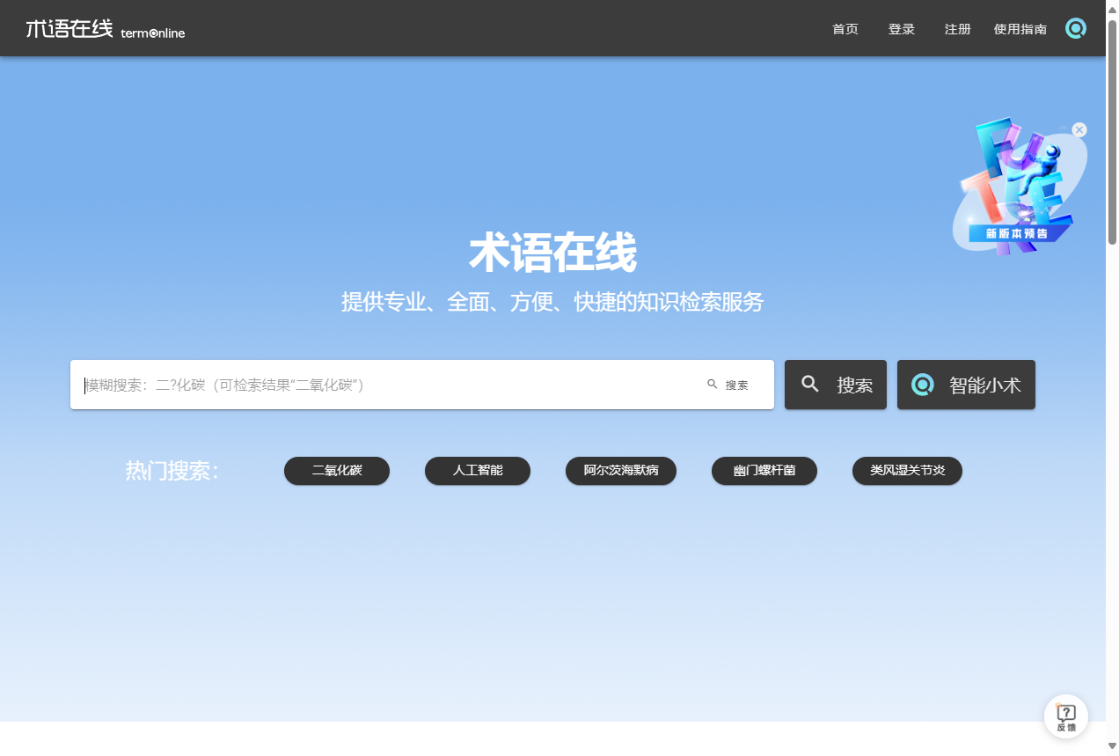Search hot term 二氧化碳
Image resolution: width=1119 pixels, height=756 pixels.
pyautogui.click(x=336, y=471)
